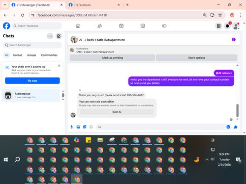Screen dimensions: 246x184
Task: Click the @Al Lafrance mention bubble
Action: (224, 73)
